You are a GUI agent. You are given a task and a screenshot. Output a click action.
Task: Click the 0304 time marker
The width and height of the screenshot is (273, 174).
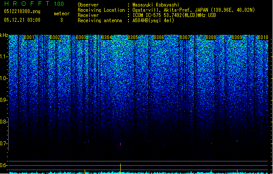click(x=107, y=37)
